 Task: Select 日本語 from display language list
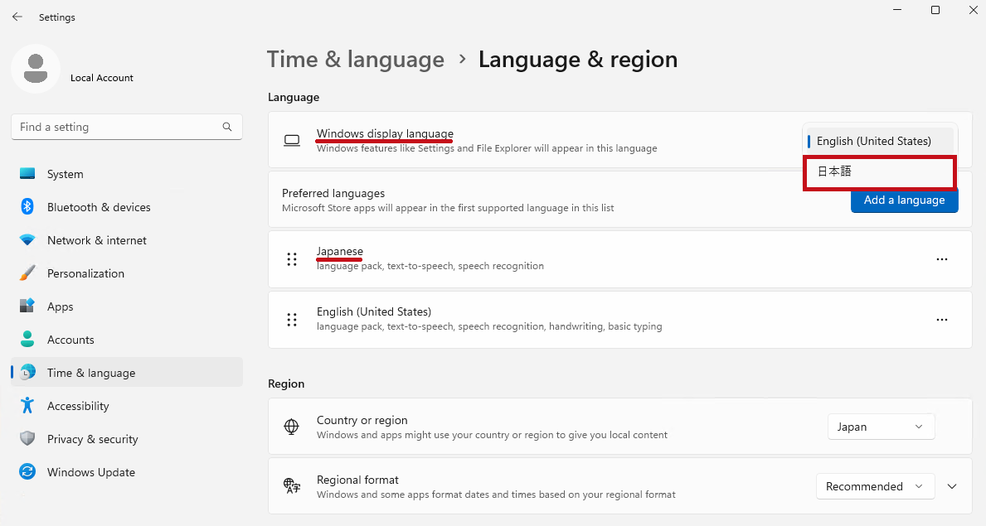[x=880, y=171]
